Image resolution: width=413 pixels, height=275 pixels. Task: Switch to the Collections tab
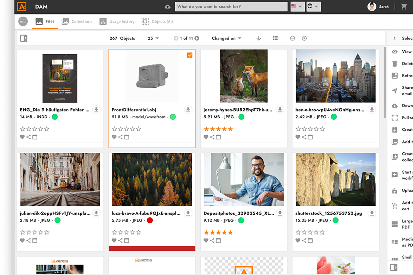[77, 21]
